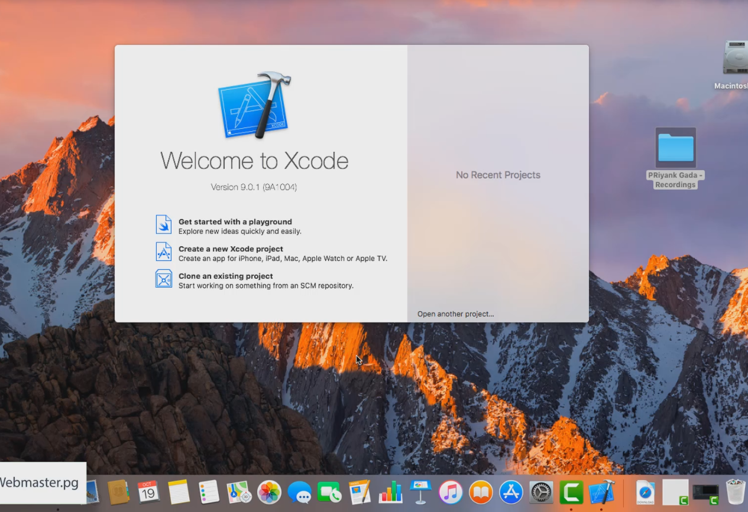
Task: Click the Version 9.0.1 (9A1004) text
Action: pyautogui.click(x=254, y=187)
